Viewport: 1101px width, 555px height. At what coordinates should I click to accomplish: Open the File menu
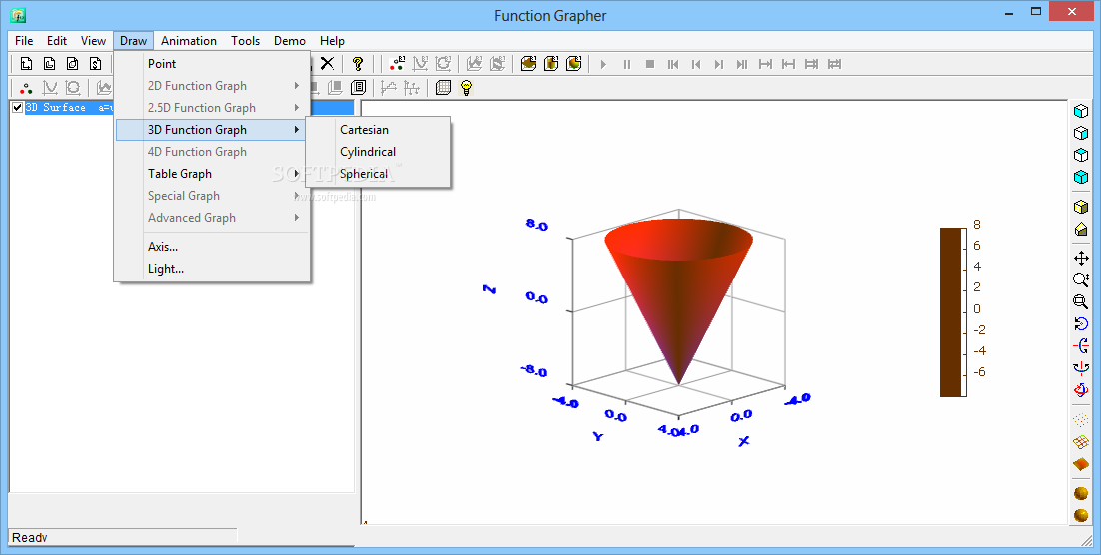(24, 41)
